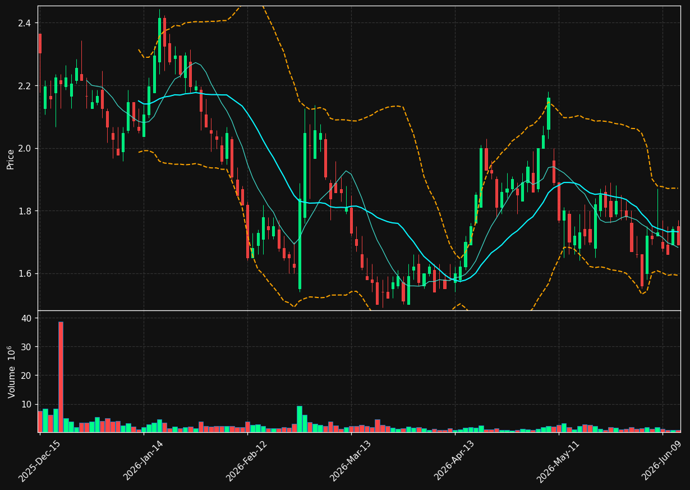The height and width of the screenshot is (490, 690).
Task: Click the 2026-Apr-13 date label
Action: (454, 461)
